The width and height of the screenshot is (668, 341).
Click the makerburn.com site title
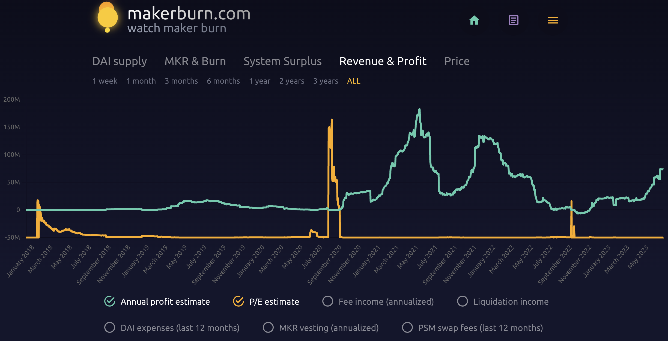point(189,14)
